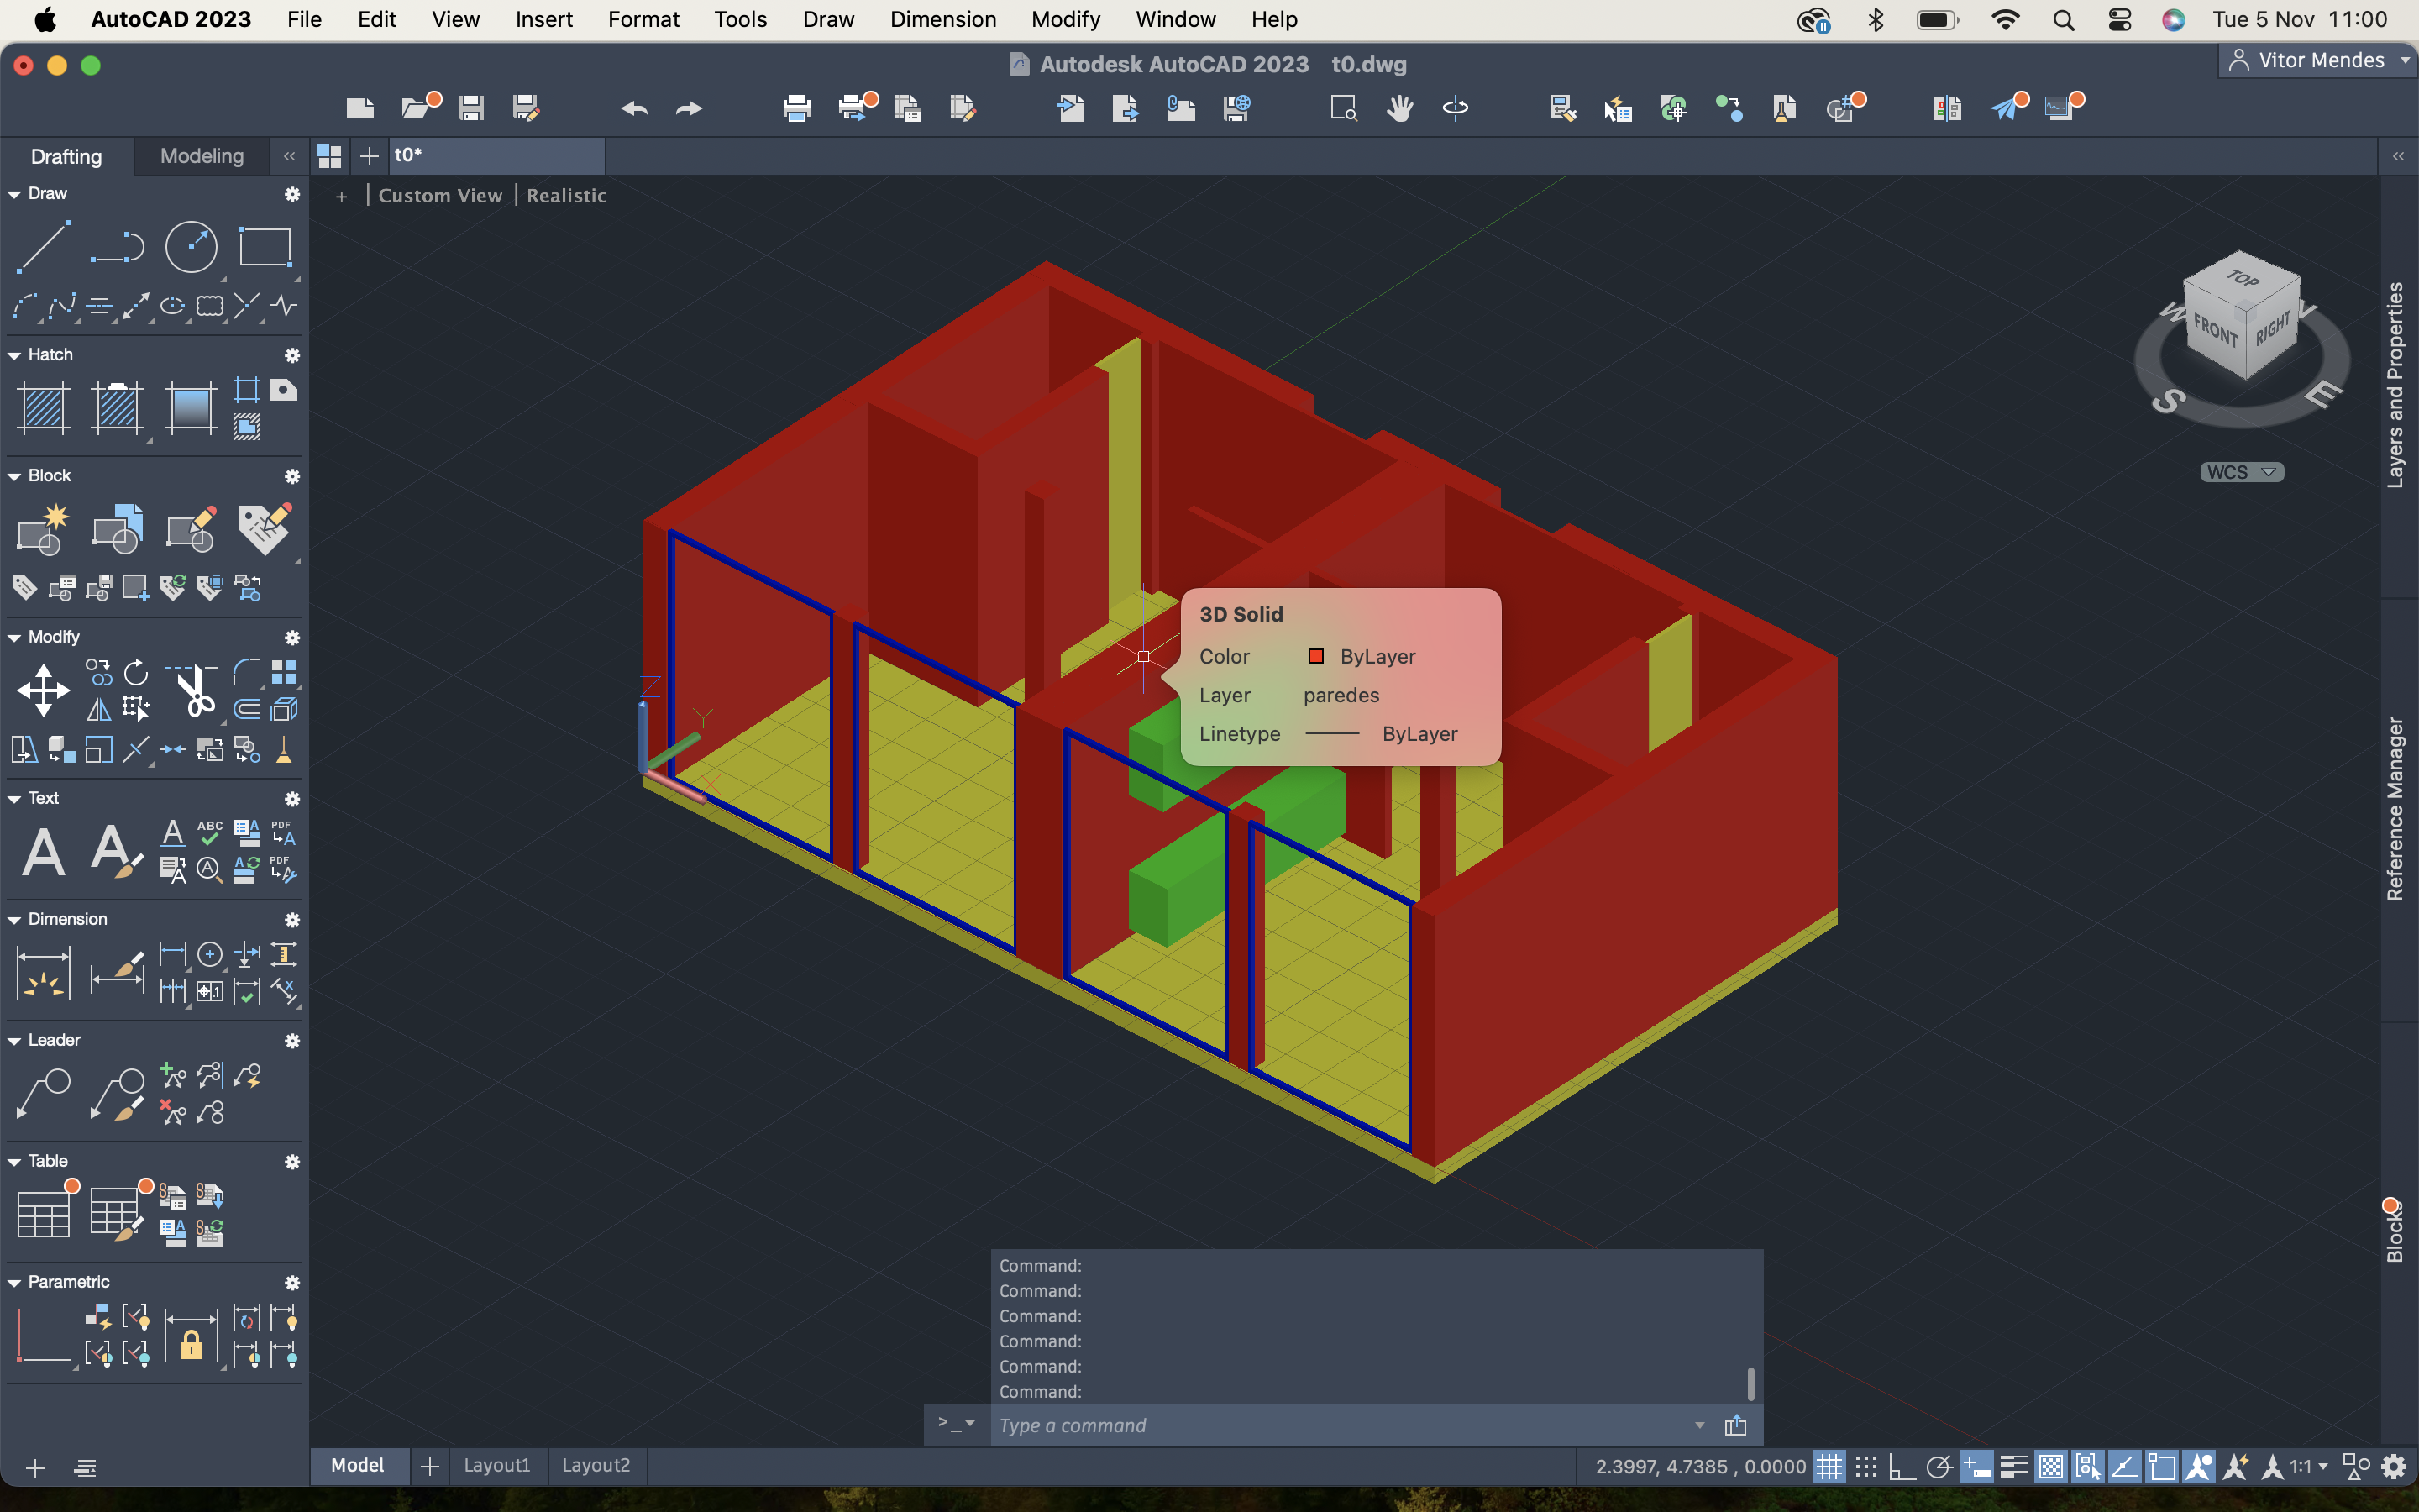Click the FRONT face of the ViewCube

pyautogui.click(x=2214, y=330)
